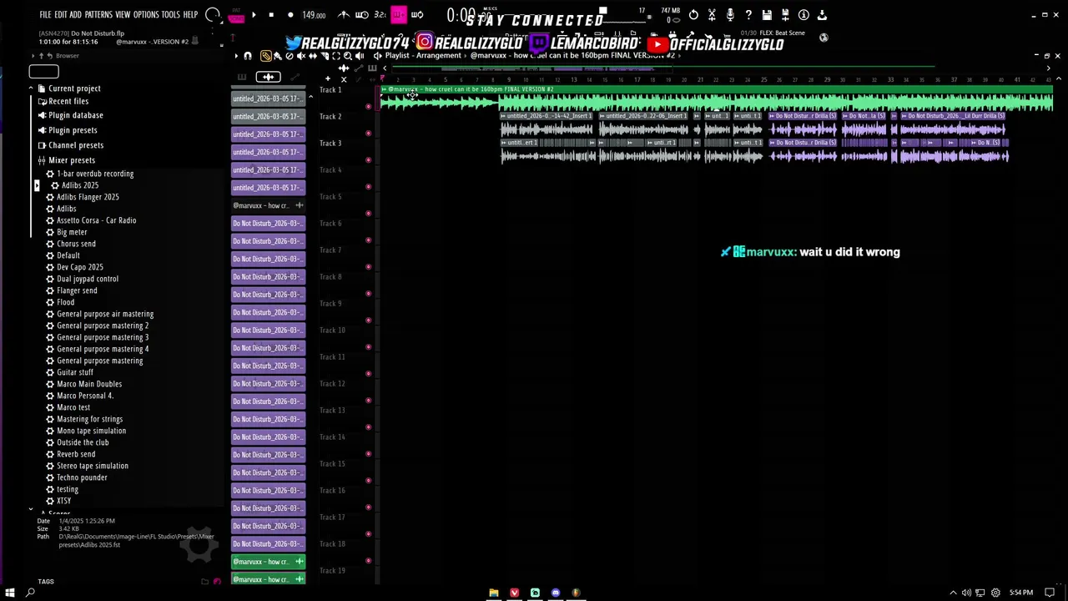Click the save floppy disk icon
1068x601 pixels.
tap(767, 15)
